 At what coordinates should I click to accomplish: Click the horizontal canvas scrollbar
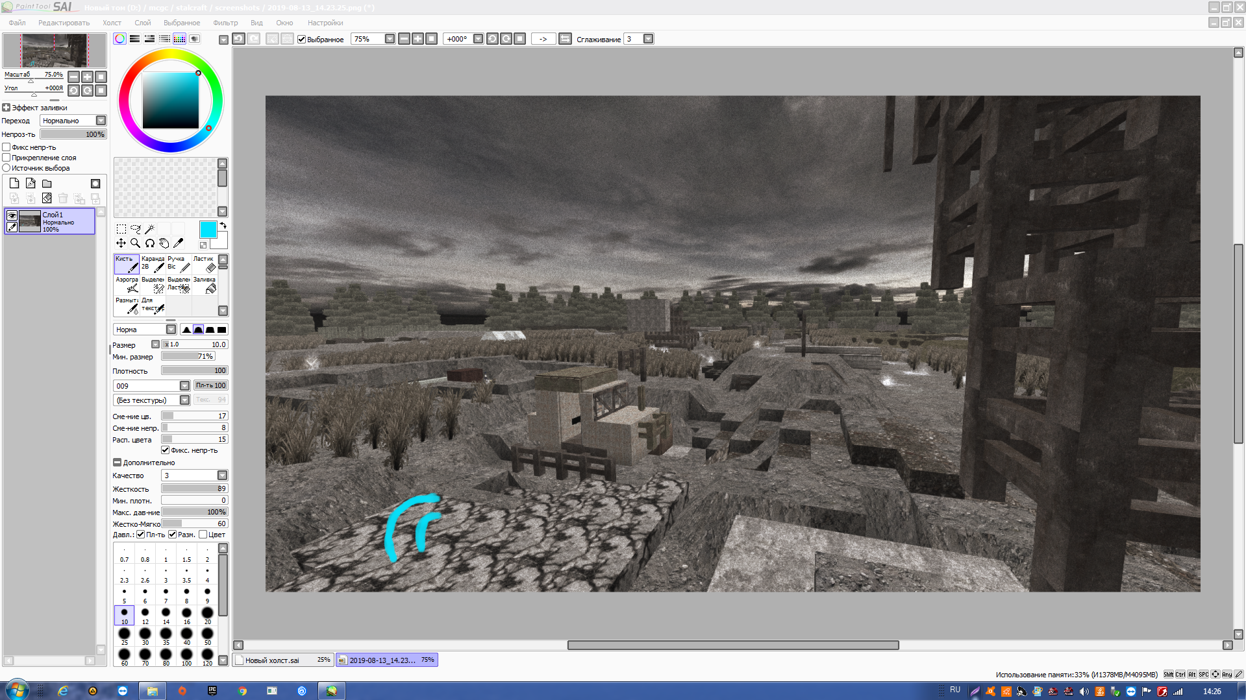732,645
